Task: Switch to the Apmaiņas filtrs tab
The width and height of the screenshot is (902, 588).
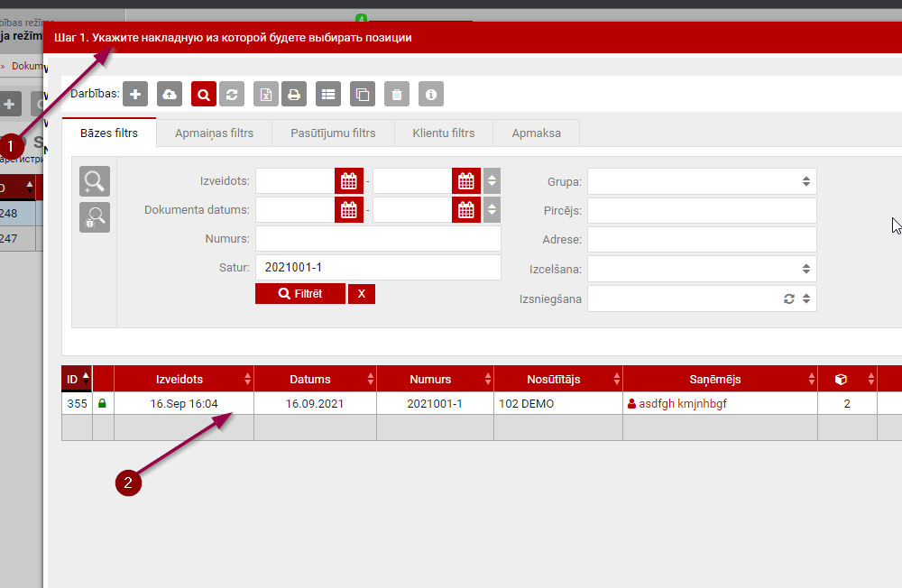Action: tap(214, 133)
